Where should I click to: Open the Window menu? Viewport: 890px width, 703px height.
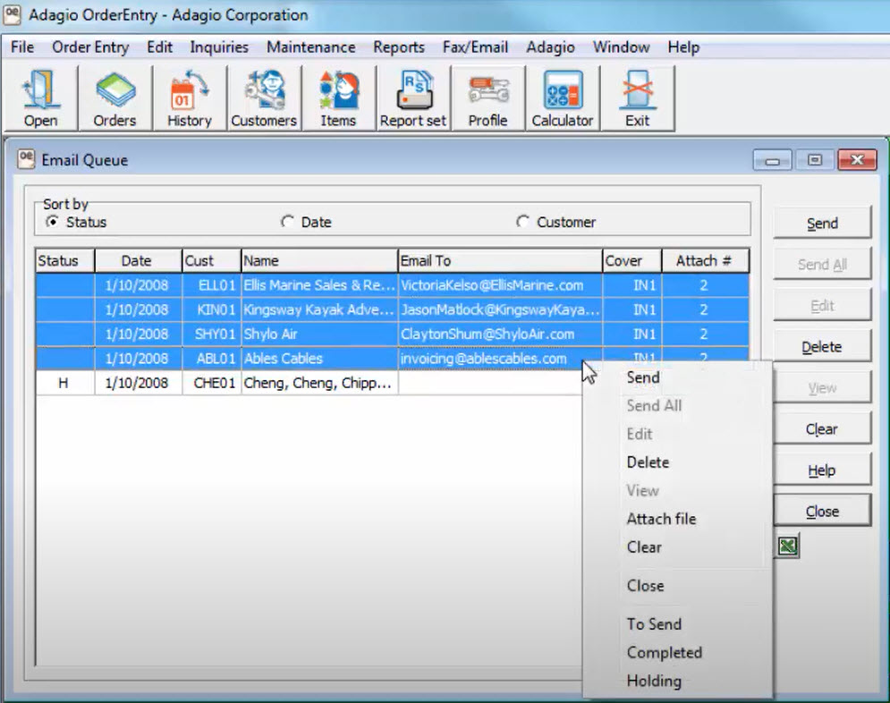point(621,47)
